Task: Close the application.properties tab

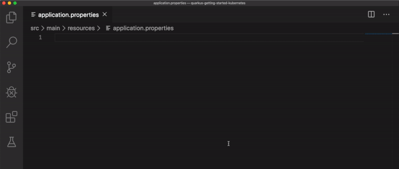Action: pyautogui.click(x=105, y=15)
